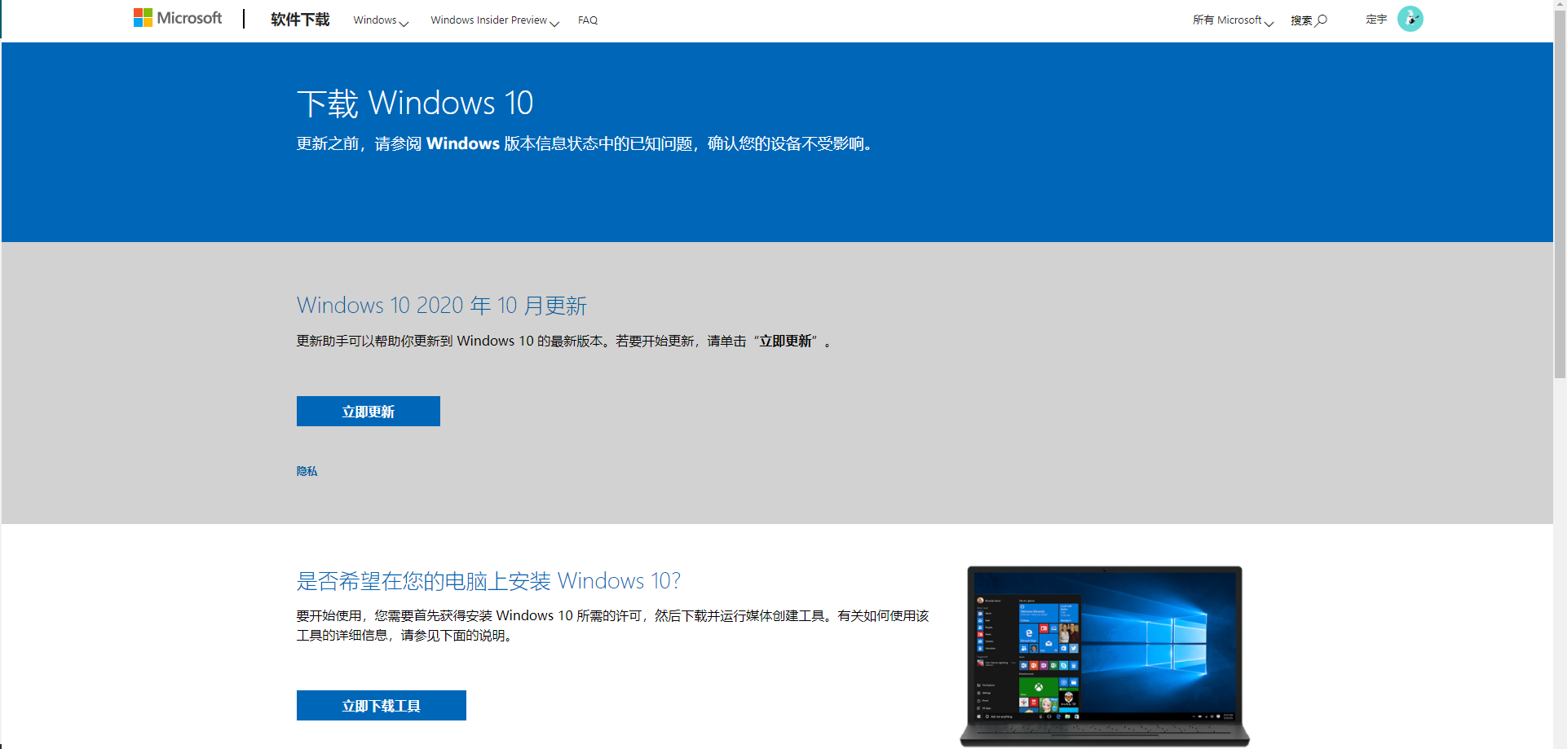Select the 软件下载 menu item
This screenshot has width=1567, height=749.
[298, 19]
